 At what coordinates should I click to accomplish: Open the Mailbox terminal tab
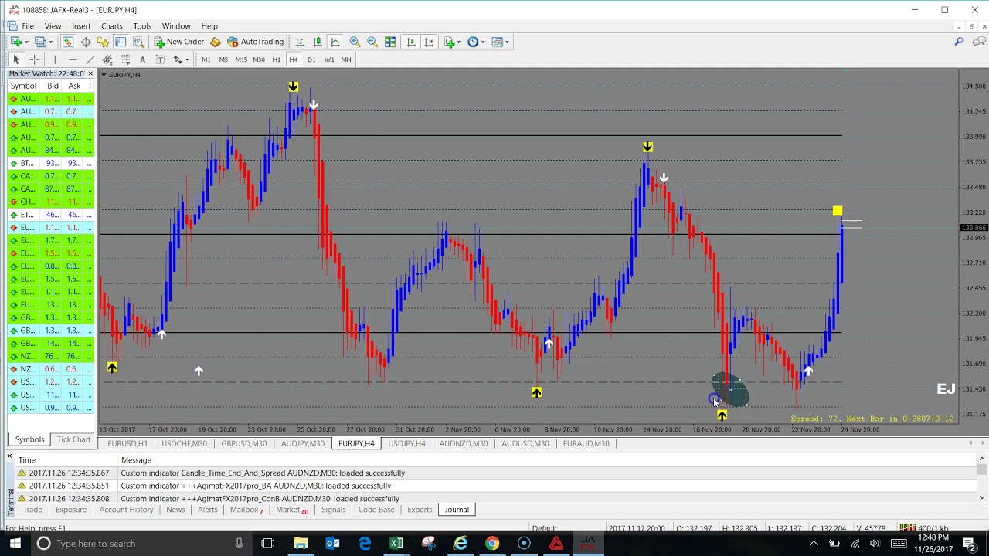[246, 510]
